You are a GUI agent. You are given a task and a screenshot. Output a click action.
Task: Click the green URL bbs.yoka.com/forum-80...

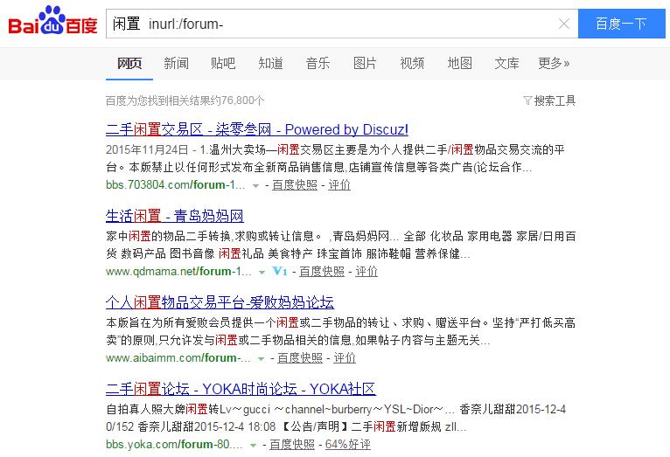pos(174,445)
